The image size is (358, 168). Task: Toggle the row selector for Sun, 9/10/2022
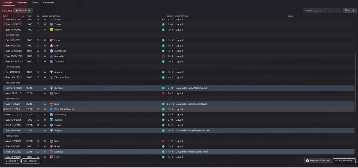[x=4, y=46]
